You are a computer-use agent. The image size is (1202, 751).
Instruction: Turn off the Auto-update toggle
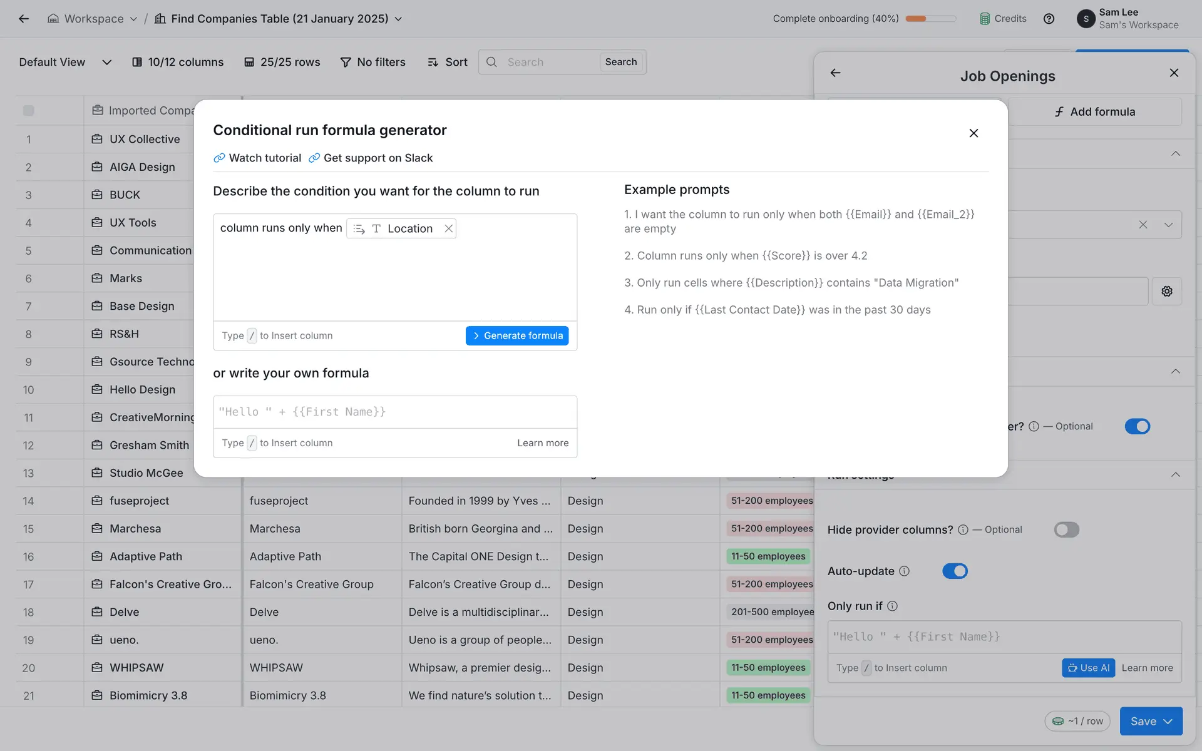[x=954, y=571]
